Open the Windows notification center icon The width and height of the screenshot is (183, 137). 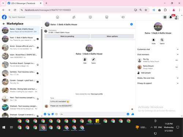[178, 128]
